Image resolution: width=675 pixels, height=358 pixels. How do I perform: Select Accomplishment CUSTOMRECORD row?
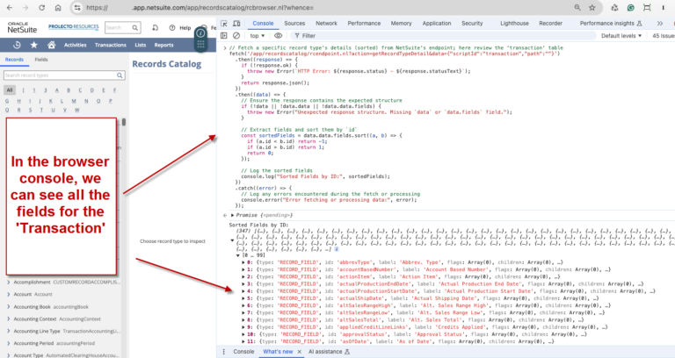(63, 283)
